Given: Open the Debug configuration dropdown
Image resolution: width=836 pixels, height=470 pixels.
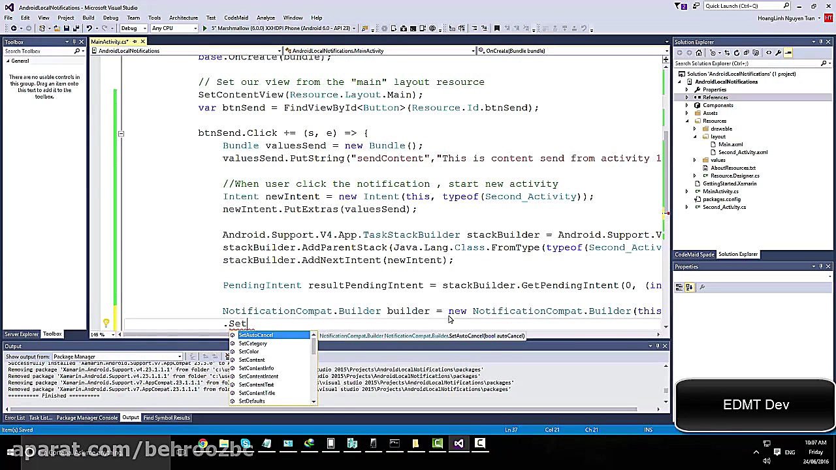Looking at the screenshot, I should click(x=133, y=28).
